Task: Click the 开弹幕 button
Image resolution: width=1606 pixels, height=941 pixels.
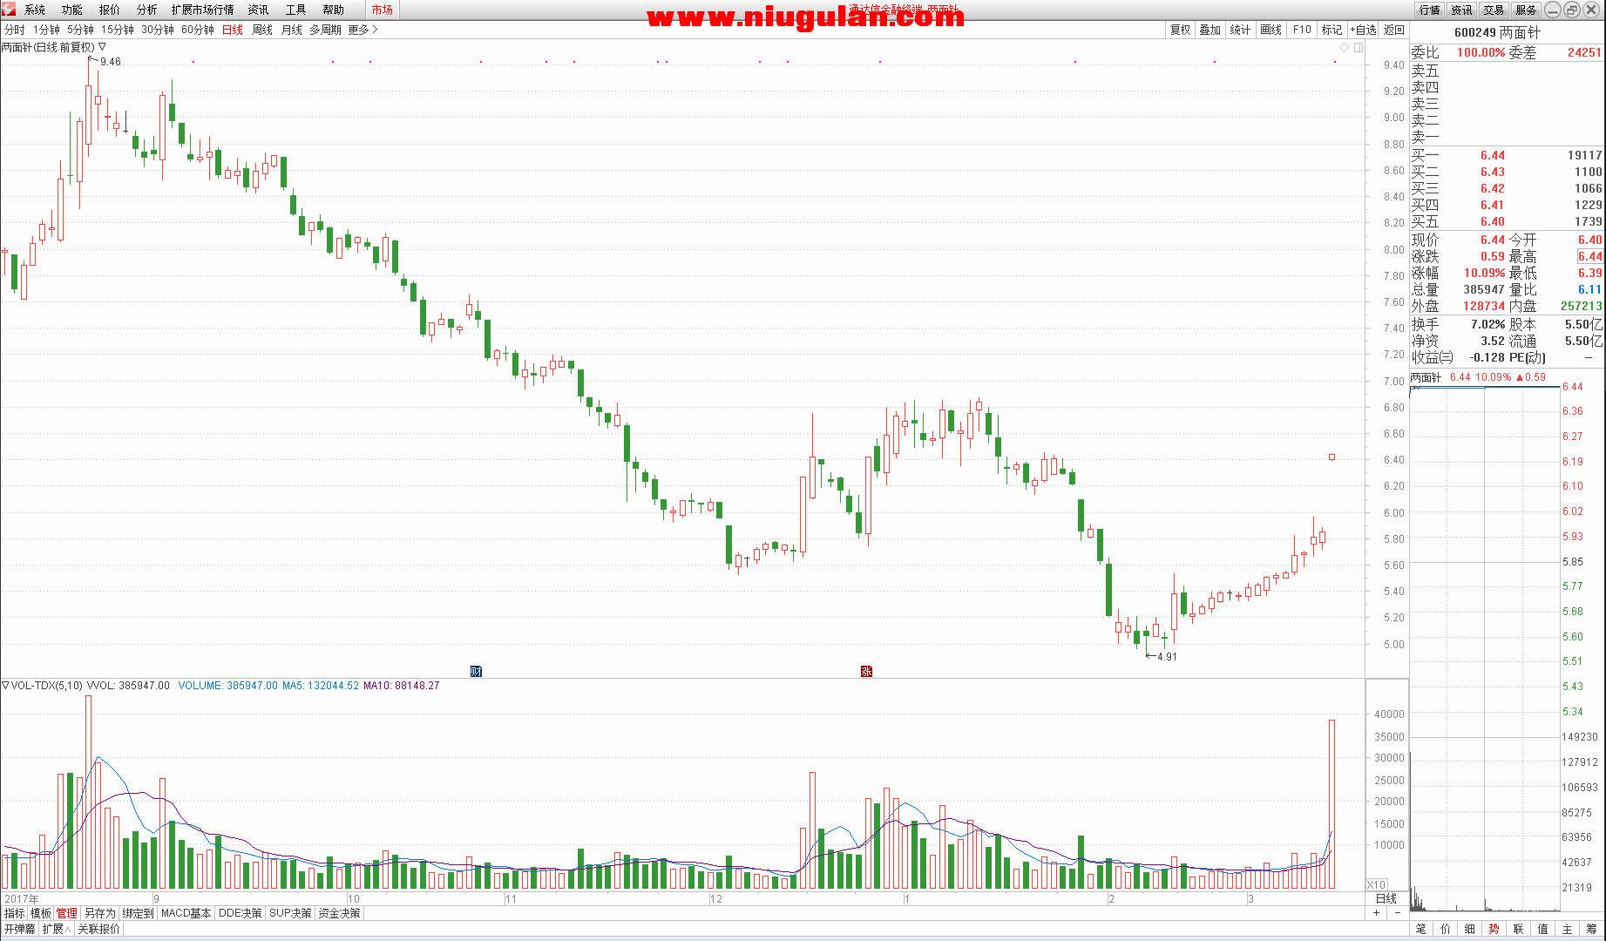Action: (19, 929)
